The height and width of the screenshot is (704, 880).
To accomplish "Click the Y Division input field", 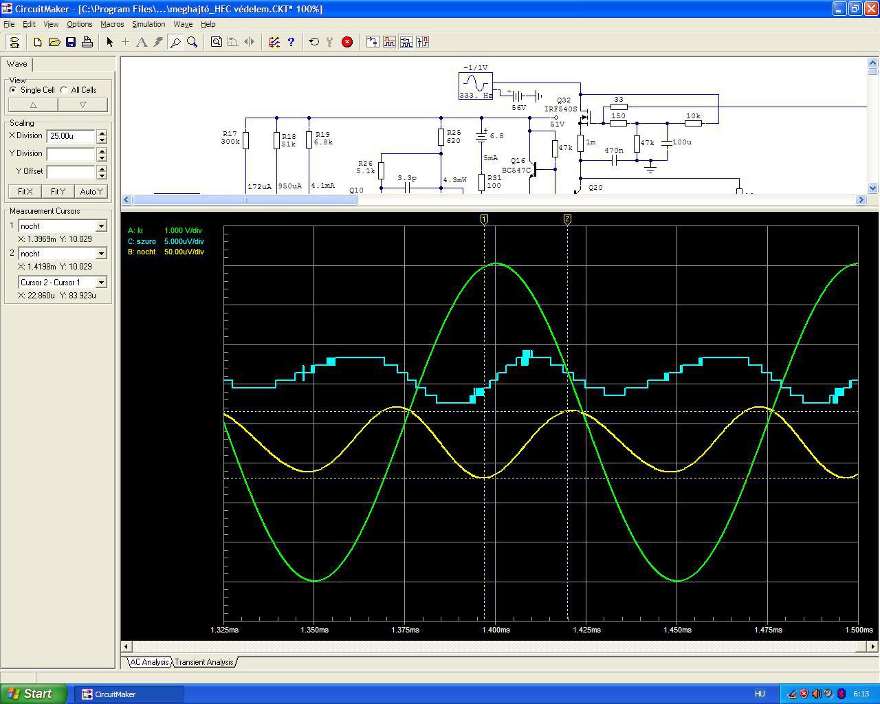I will point(71,154).
